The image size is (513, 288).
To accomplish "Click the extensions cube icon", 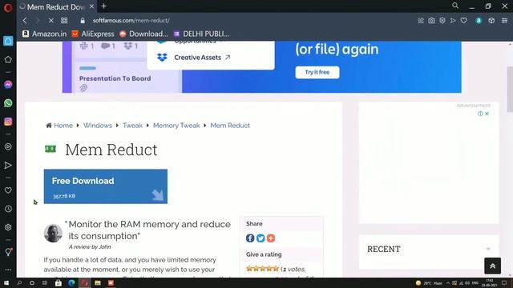I will click(x=491, y=21).
